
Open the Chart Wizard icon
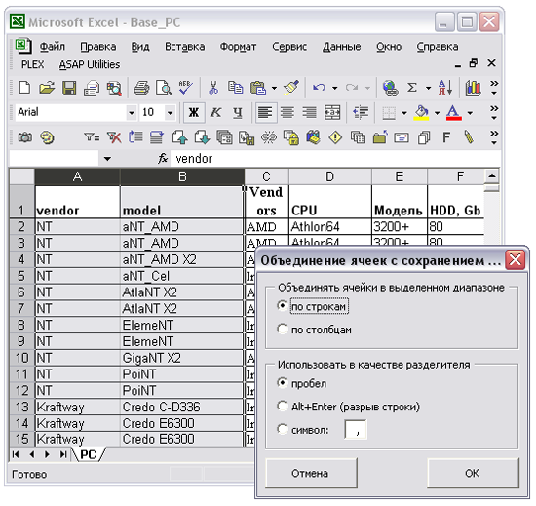(x=473, y=88)
